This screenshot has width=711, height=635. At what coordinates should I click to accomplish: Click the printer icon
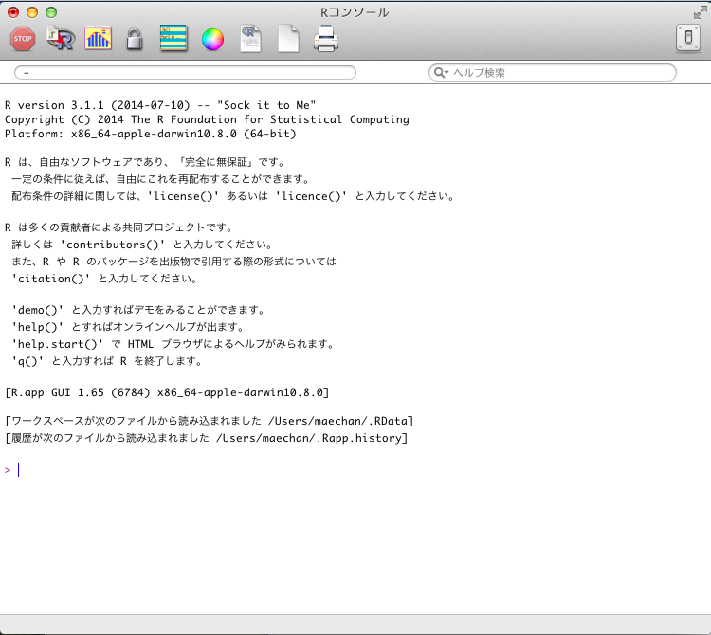pos(325,39)
